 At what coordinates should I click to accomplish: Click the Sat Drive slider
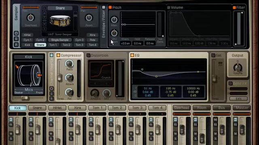coord(214,79)
